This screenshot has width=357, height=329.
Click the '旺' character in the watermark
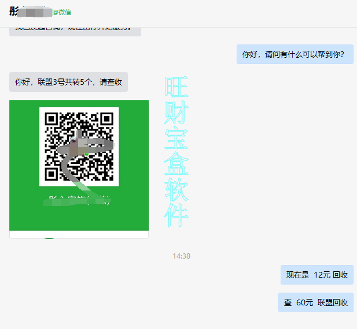click(x=176, y=87)
